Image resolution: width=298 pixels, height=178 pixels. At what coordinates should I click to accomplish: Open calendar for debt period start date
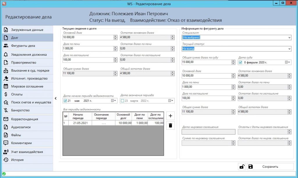click(x=113, y=101)
